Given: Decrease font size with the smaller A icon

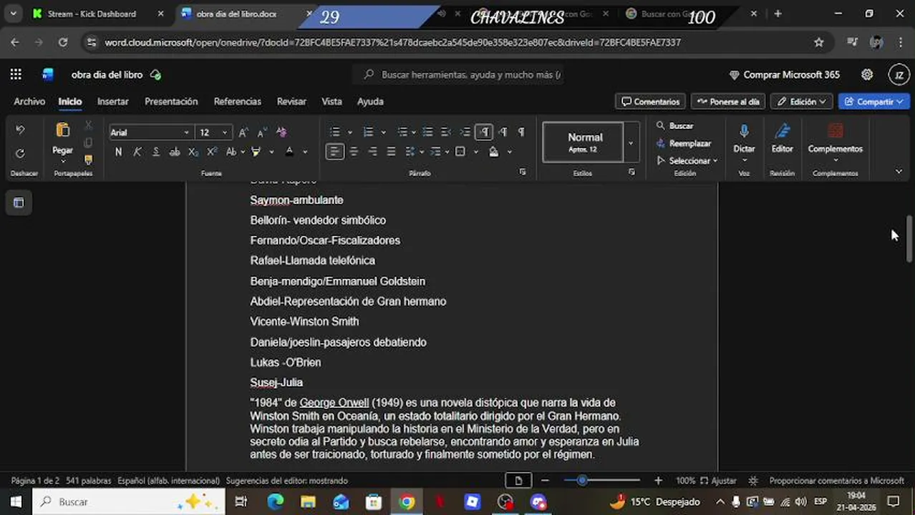Looking at the screenshot, I should click(x=262, y=132).
